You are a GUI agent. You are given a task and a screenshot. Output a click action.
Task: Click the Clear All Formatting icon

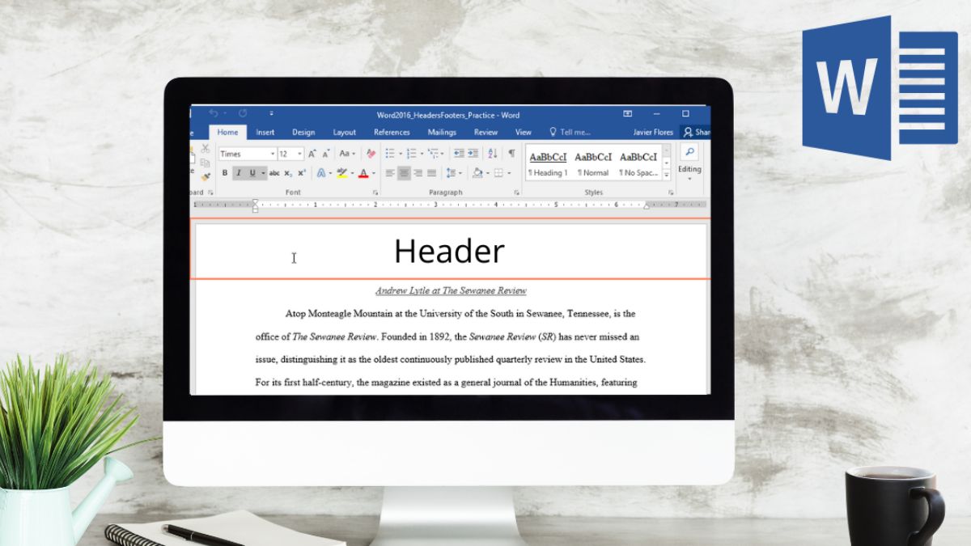371,153
